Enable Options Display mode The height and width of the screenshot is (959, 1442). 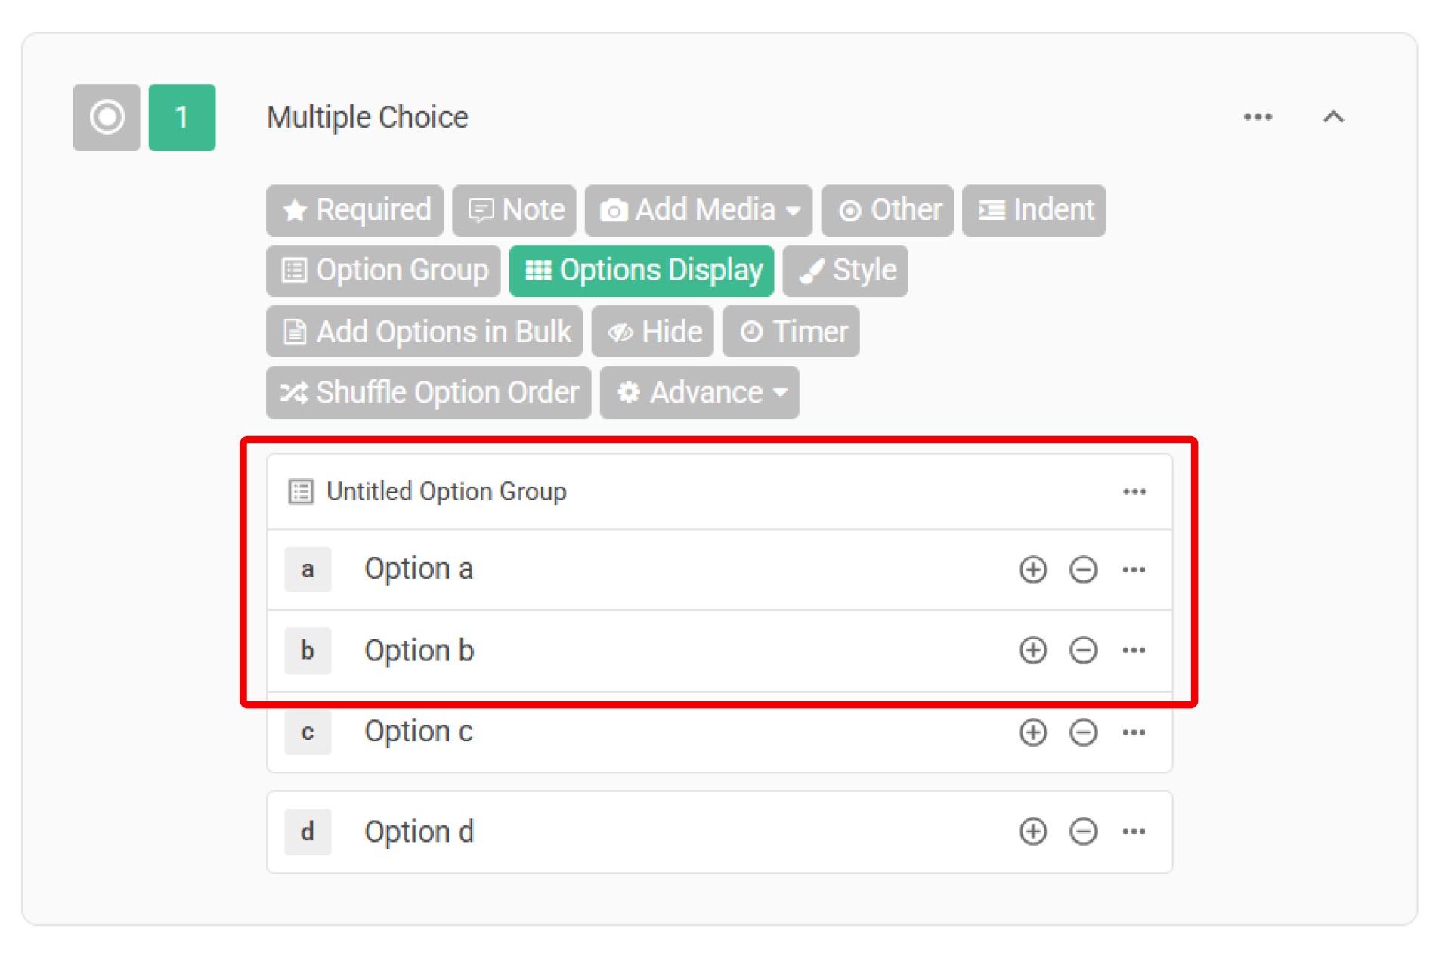pos(641,271)
